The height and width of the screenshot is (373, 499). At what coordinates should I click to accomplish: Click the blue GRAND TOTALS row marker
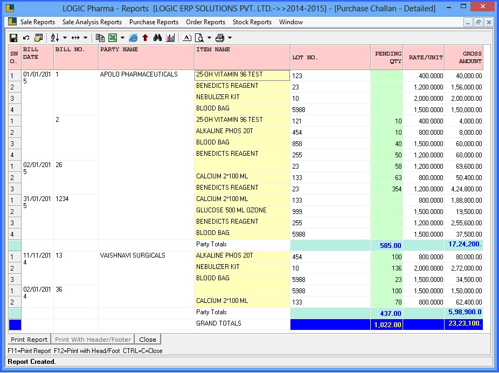[x=15, y=324]
